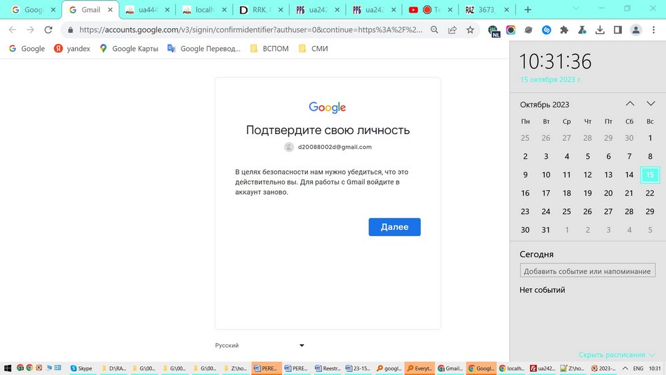This screenshot has height=375, width=666.
Task: Go to next month in calendar
Action: pyautogui.click(x=651, y=103)
